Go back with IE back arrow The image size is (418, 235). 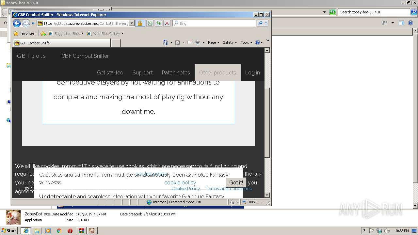[x=17, y=23]
